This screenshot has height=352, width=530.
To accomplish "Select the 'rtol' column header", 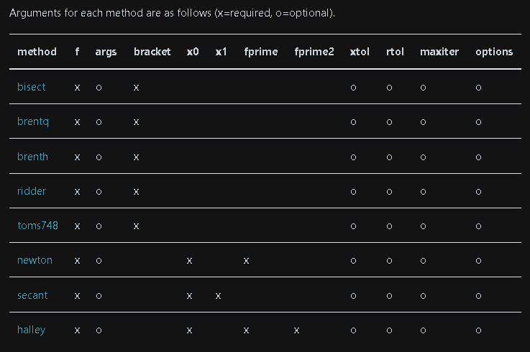I will tap(395, 52).
